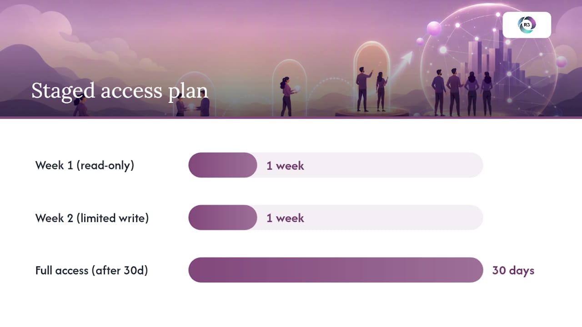Click the filled portion of Week 2 bar
Image resolution: width=582 pixels, height=327 pixels.
(x=223, y=218)
